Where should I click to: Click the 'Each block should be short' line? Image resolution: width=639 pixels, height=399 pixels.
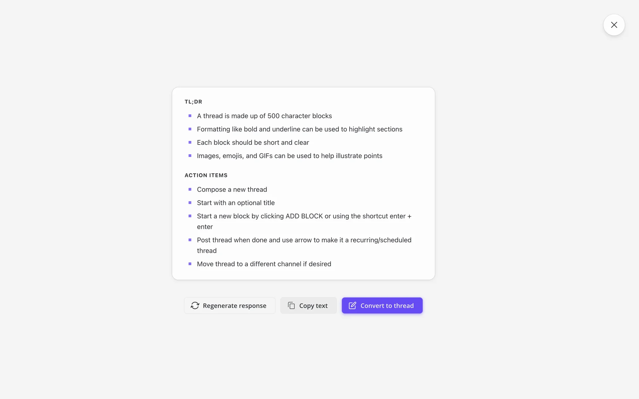(253, 142)
